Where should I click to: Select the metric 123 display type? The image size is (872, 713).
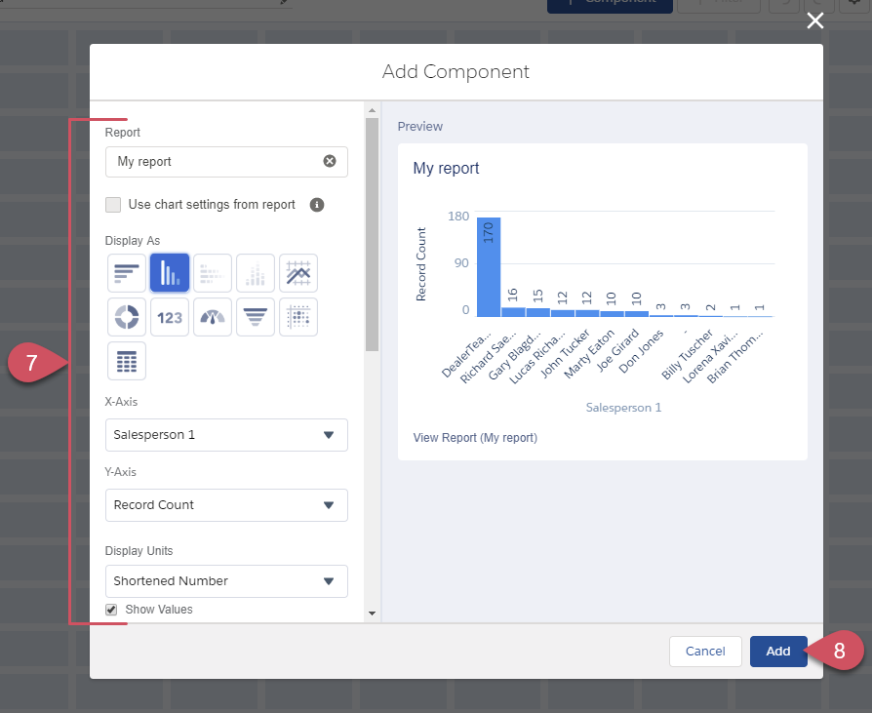[x=170, y=317]
